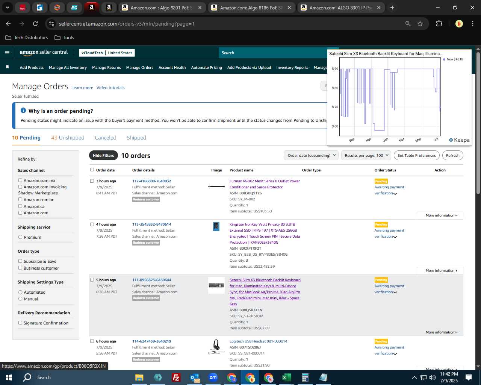This screenshot has height=385, width=481.
Task: Click the Seller Central search field
Action: click(x=272, y=53)
